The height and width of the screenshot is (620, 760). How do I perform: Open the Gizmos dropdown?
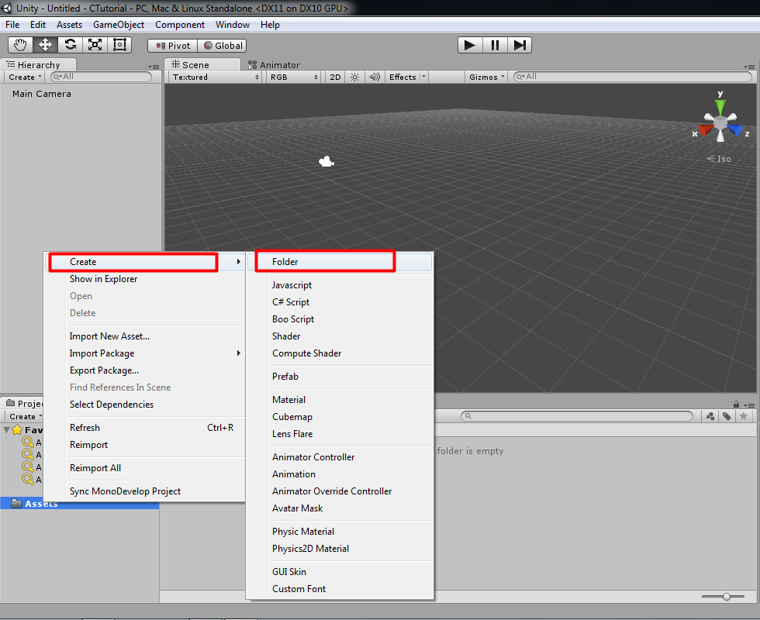(x=485, y=77)
